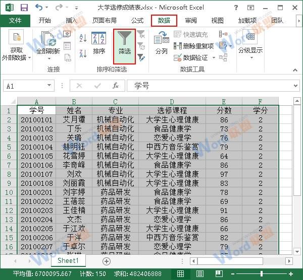303x280 pixels.
Task: Switch to Page Break Preview
Action: point(219,273)
